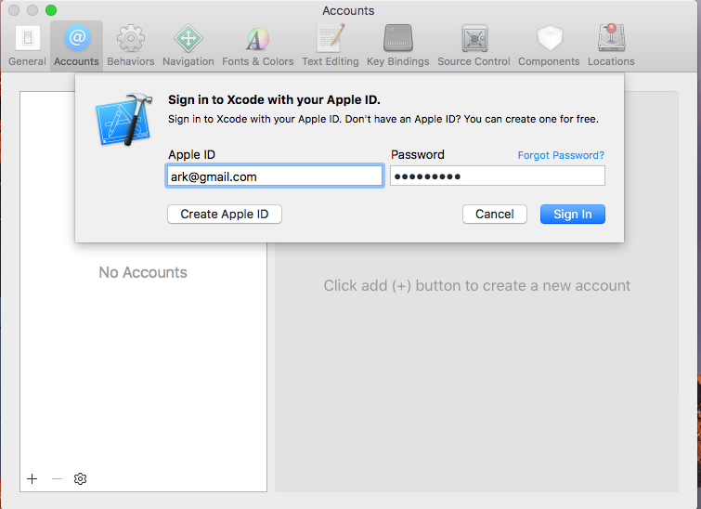701x509 pixels.
Task: Click the Xcode hammer icon in dialog
Action: [123, 119]
